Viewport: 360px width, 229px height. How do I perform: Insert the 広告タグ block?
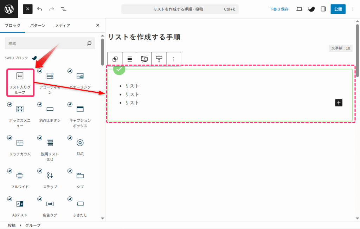tap(50, 208)
